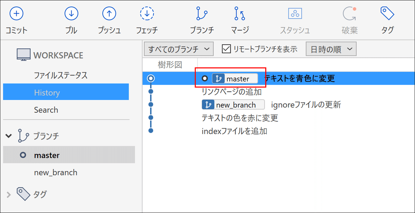The image size is (415, 213).
Task: Click the graph node of the テキストの色を赤に変更 commit
Action: (x=150, y=118)
